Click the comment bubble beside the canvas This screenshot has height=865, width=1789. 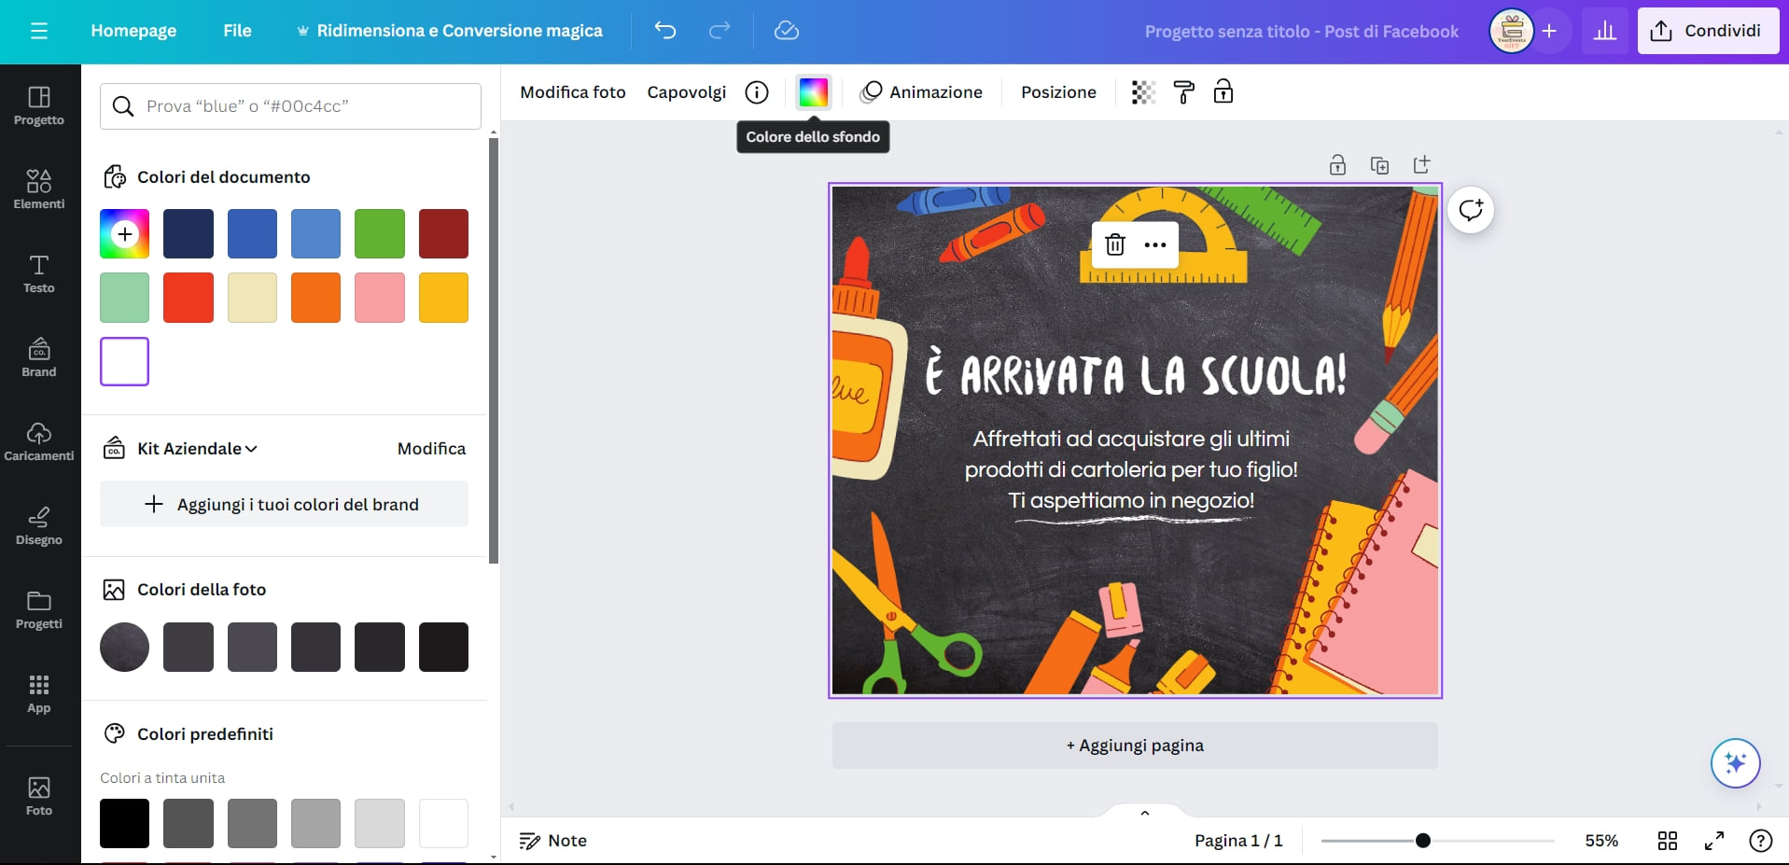tap(1471, 210)
